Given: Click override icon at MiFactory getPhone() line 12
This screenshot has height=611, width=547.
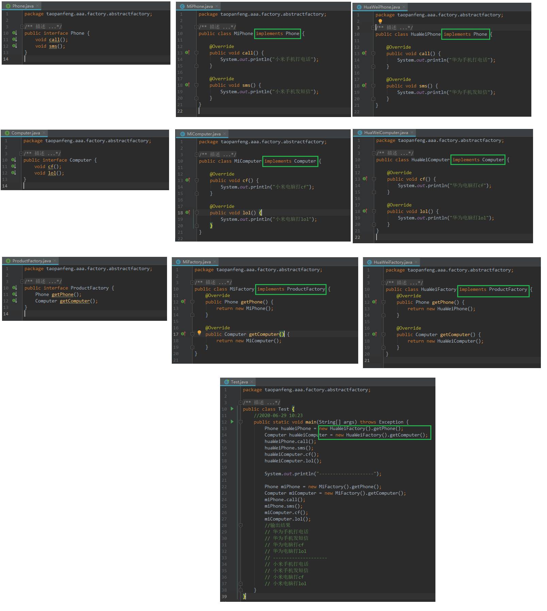Looking at the screenshot, I should 183,302.
